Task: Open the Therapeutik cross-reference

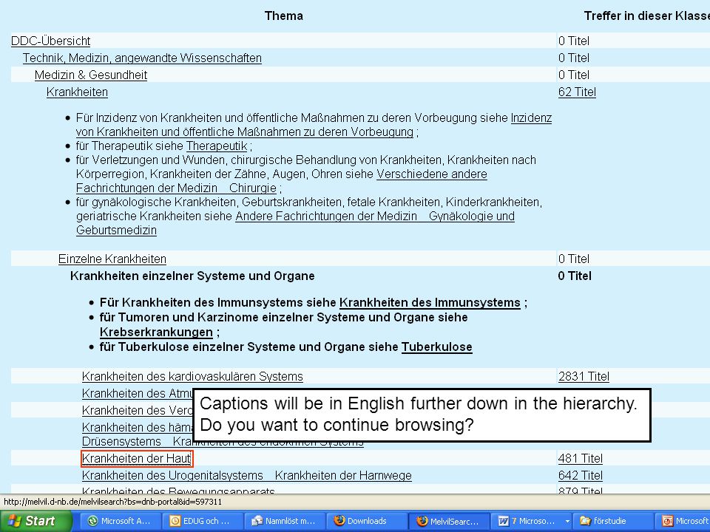Action: pyautogui.click(x=217, y=146)
